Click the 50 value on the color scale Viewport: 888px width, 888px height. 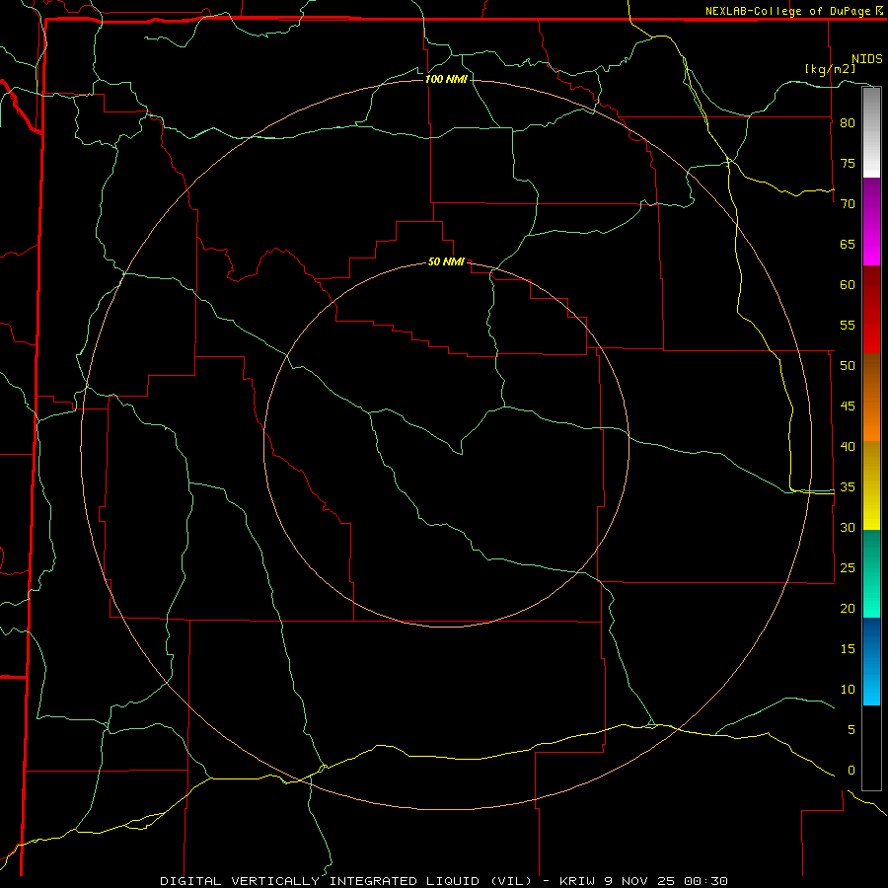(848, 366)
